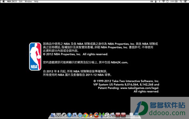189x119 pixels.
Task: Open the red C-shaped app in Dock
Action: [96, 115]
